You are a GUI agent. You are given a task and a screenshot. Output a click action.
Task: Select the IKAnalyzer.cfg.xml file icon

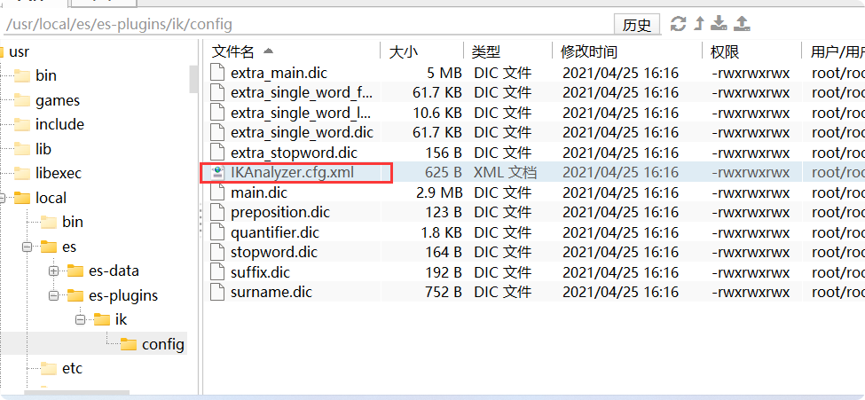tap(218, 173)
